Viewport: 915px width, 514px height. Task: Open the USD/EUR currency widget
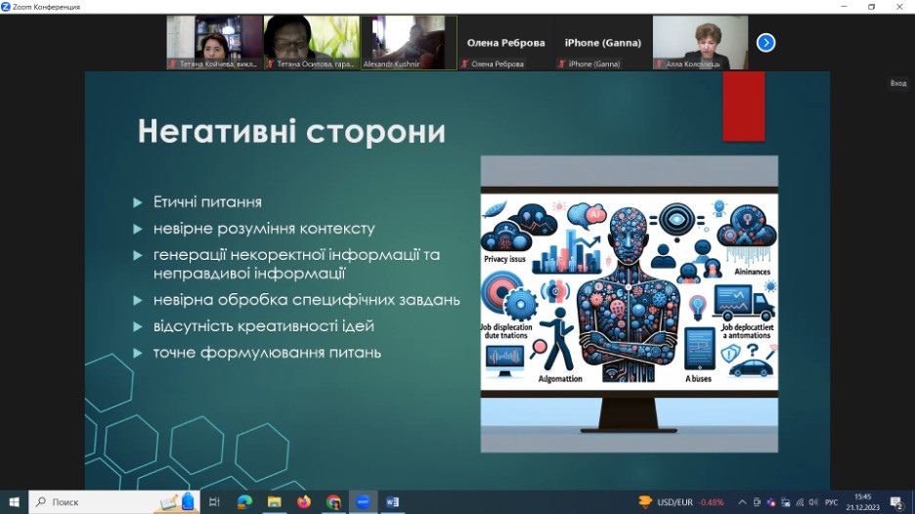681,501
